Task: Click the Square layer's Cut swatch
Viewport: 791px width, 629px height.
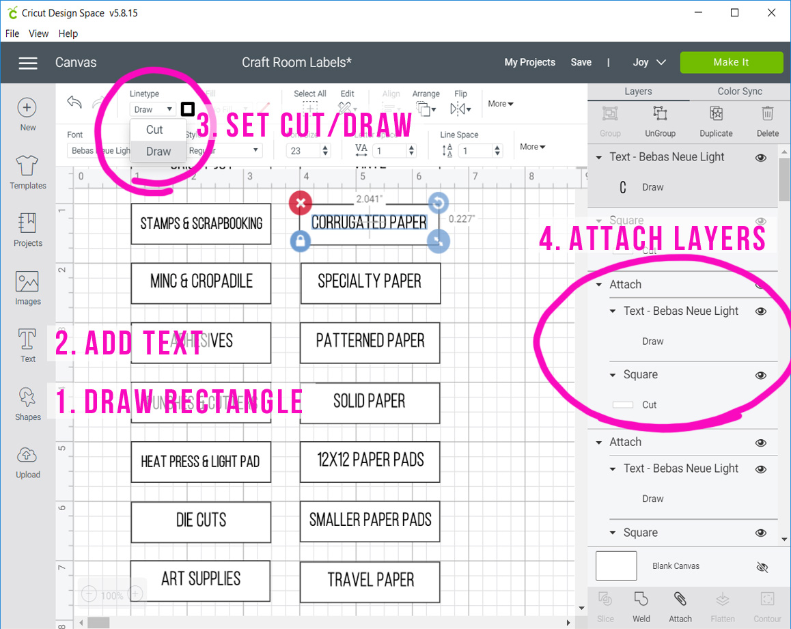Action: (x=622, y=405)
